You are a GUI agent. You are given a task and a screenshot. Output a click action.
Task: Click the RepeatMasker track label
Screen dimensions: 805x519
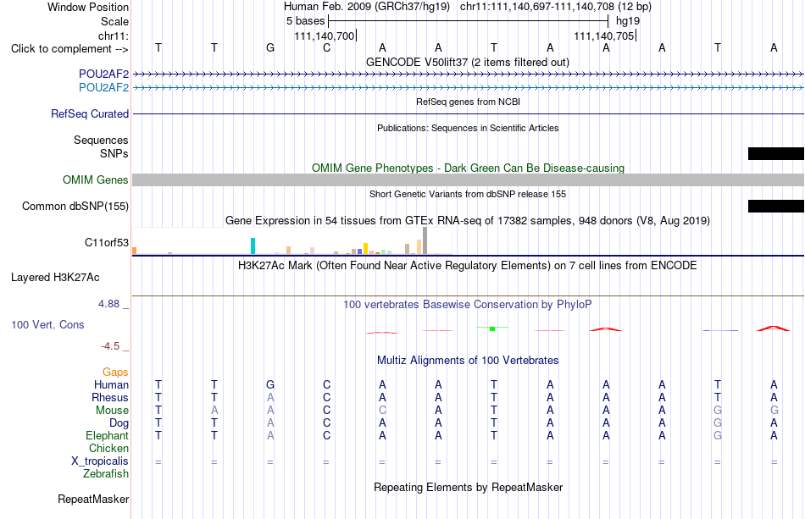click(x=93, y=499)
